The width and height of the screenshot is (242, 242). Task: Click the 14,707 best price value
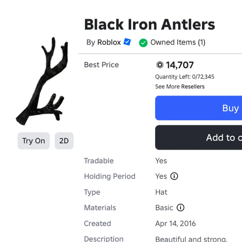pos(180,65)
